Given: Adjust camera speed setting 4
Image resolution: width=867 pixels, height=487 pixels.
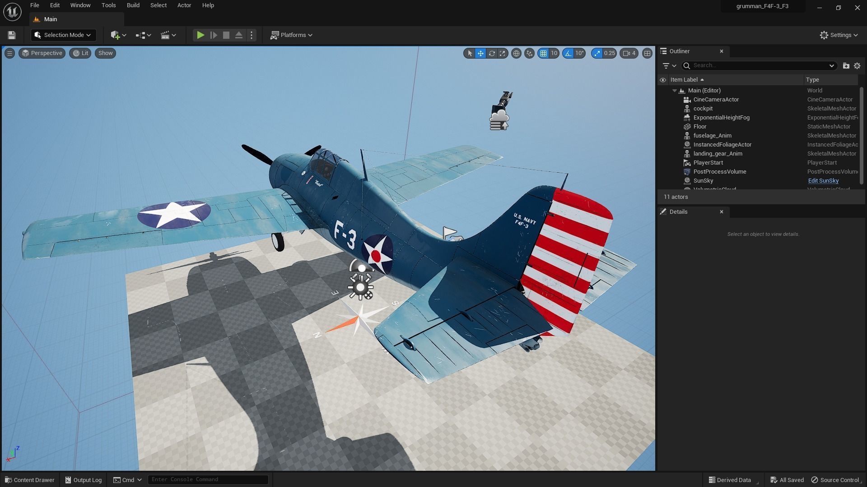Looking at the screenshot, I should click(x=629, y=53).
